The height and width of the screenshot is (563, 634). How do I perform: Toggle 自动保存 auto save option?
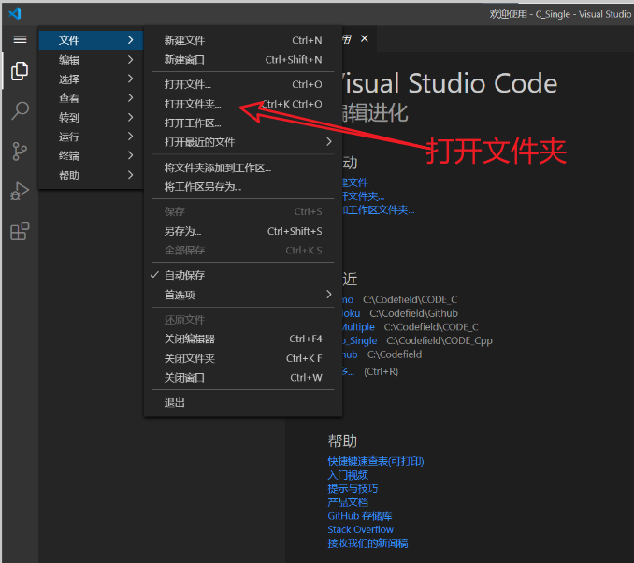coord(243,276)
